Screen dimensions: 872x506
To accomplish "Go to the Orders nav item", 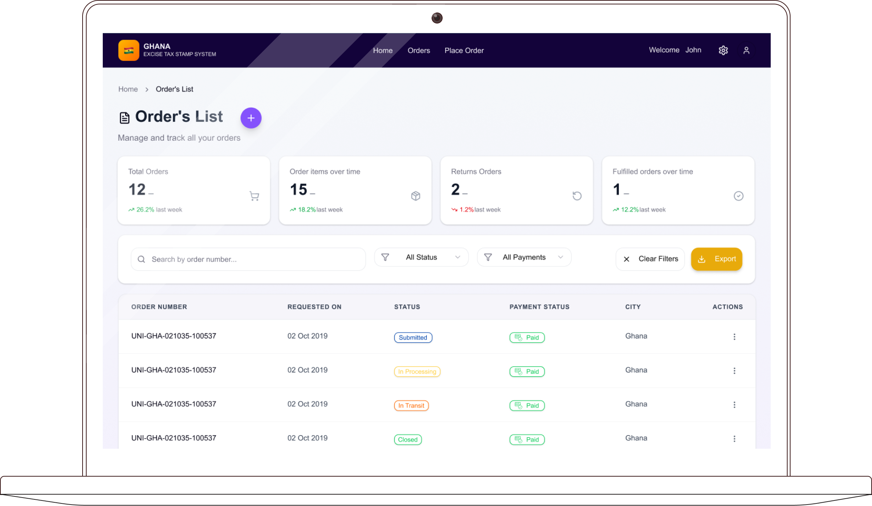I will [419, 51].
